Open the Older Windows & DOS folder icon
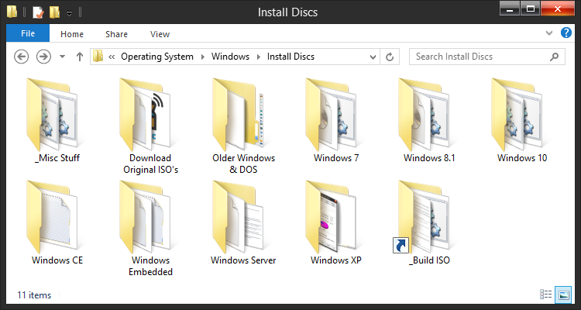The image size is (581, 310). point(238,114)
